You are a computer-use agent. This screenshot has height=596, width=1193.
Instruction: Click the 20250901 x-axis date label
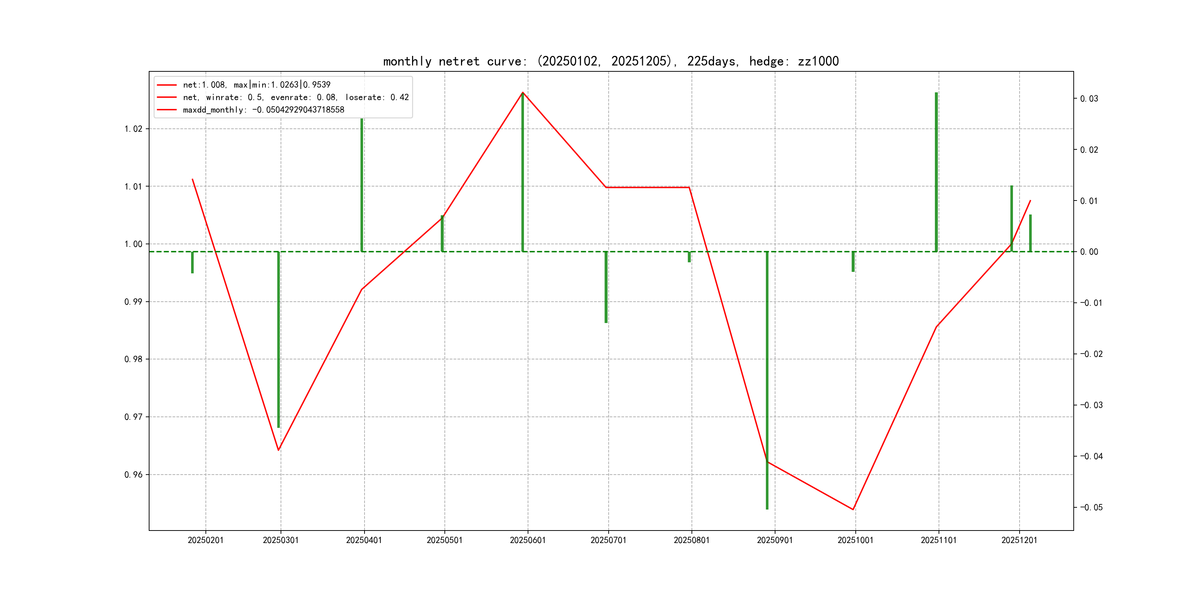pyautogui.click(x=774, y=540)
